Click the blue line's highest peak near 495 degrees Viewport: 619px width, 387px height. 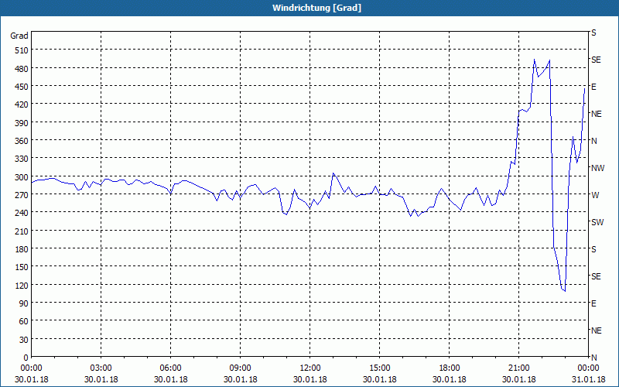(x=534, y=60)
